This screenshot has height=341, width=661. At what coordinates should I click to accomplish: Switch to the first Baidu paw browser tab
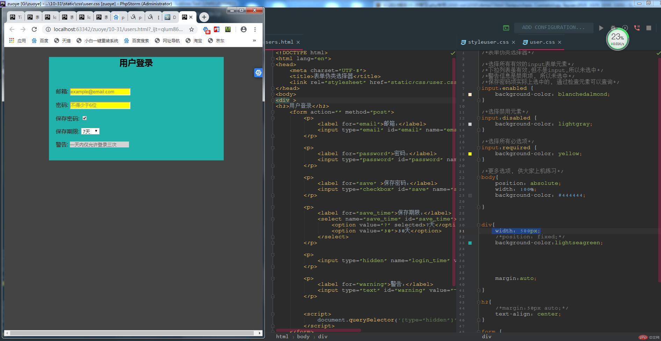[x=119, y=17]
